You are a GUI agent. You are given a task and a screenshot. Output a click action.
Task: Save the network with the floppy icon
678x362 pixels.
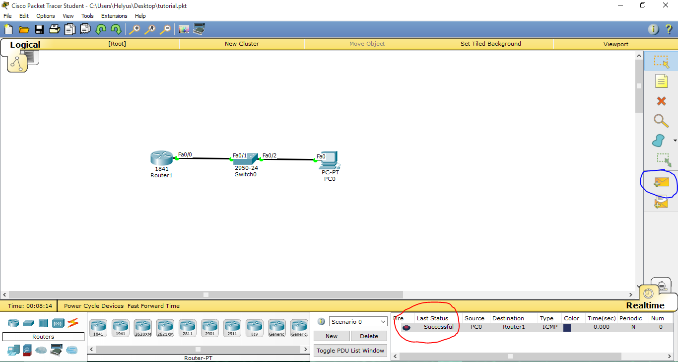(x=39, y=29)
